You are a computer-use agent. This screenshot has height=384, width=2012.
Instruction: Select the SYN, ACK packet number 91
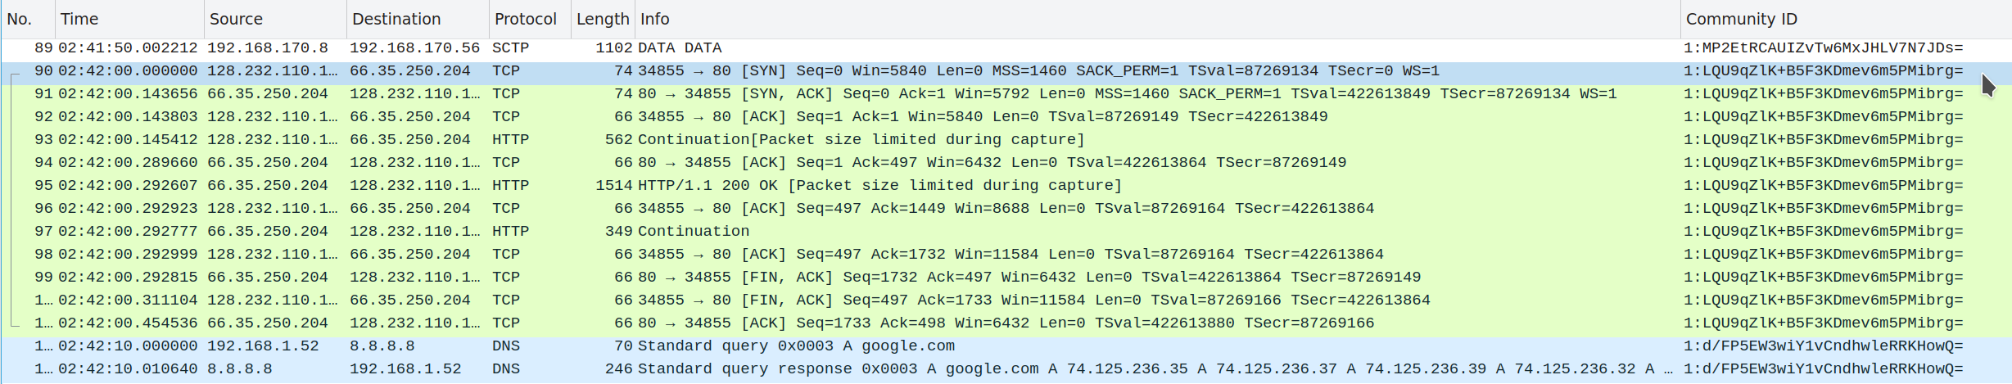tap(1006, 94)
